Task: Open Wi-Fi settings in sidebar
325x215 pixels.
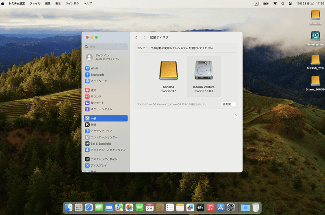Action: [106, 68]
